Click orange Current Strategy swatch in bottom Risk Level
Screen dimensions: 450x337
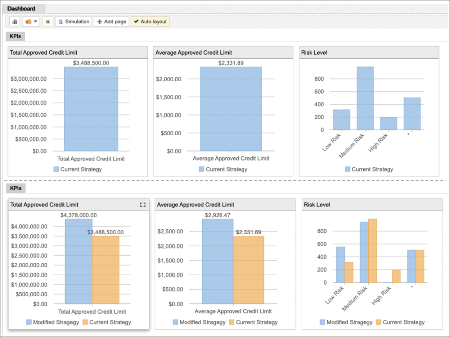coord(378,322)
